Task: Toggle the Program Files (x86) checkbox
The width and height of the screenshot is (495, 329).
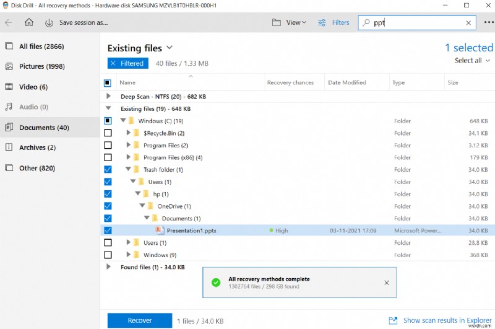Action: pyautogui.click(x=108, y=157)
